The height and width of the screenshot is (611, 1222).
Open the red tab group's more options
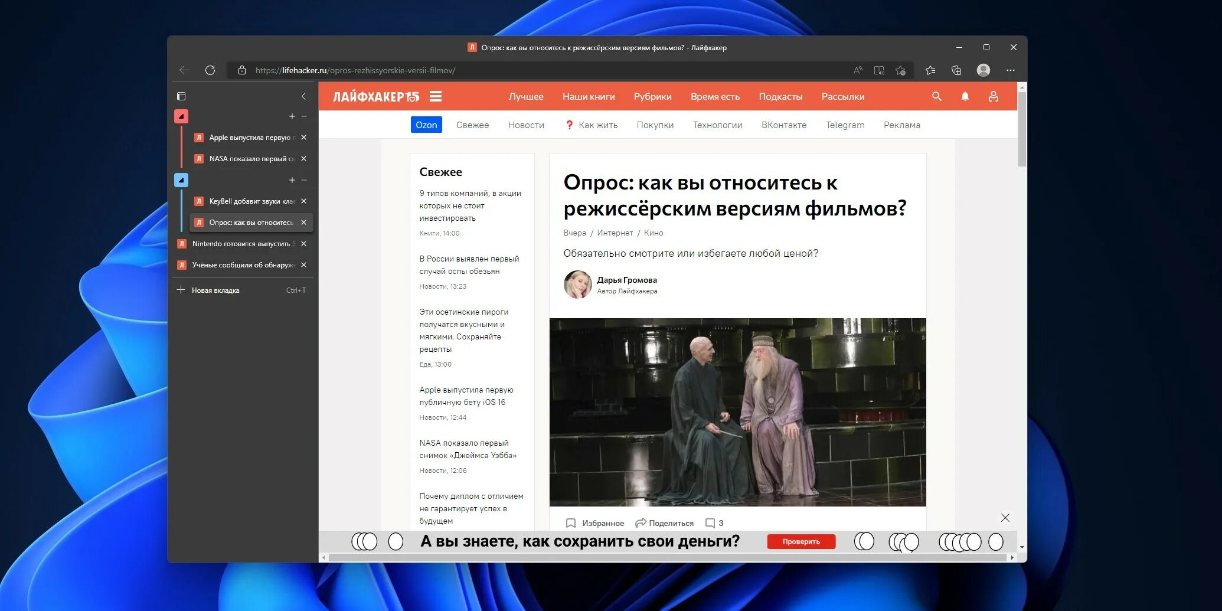point(304,116)
